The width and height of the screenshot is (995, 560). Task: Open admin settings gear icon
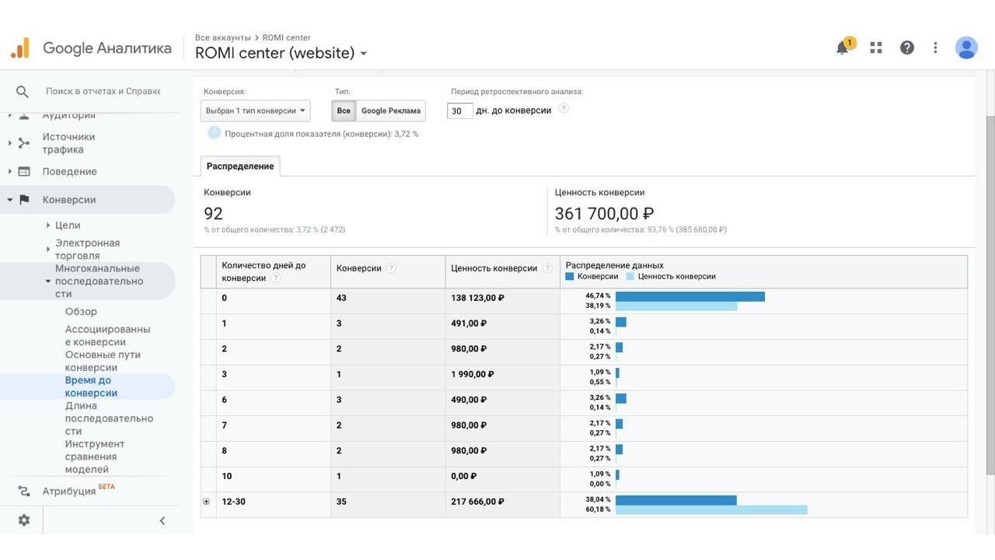pos(24,520)
